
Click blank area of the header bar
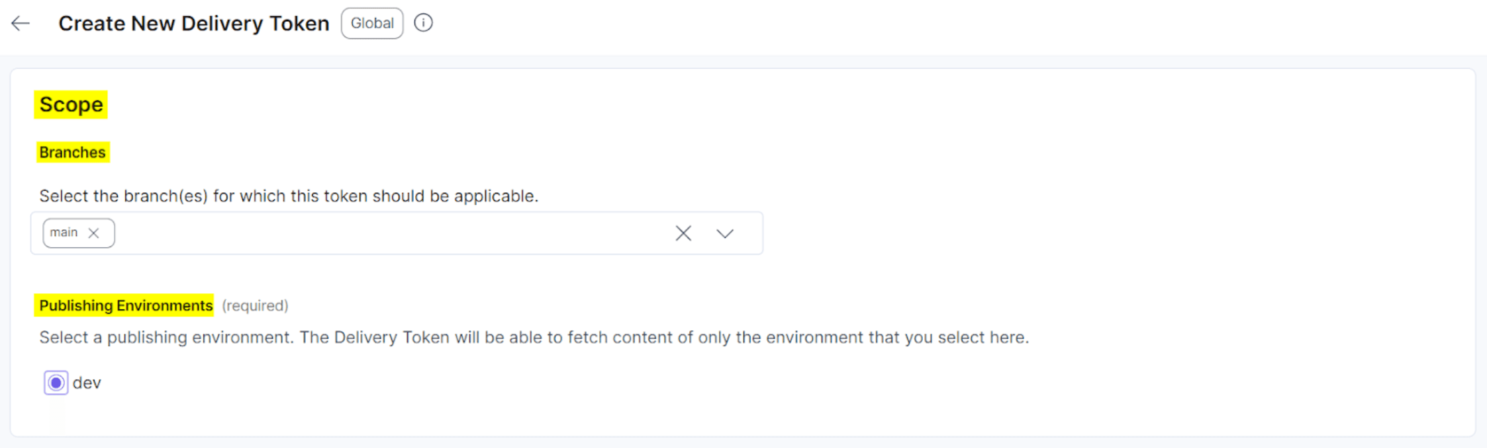pyautogui.click(x=927, y=26)
